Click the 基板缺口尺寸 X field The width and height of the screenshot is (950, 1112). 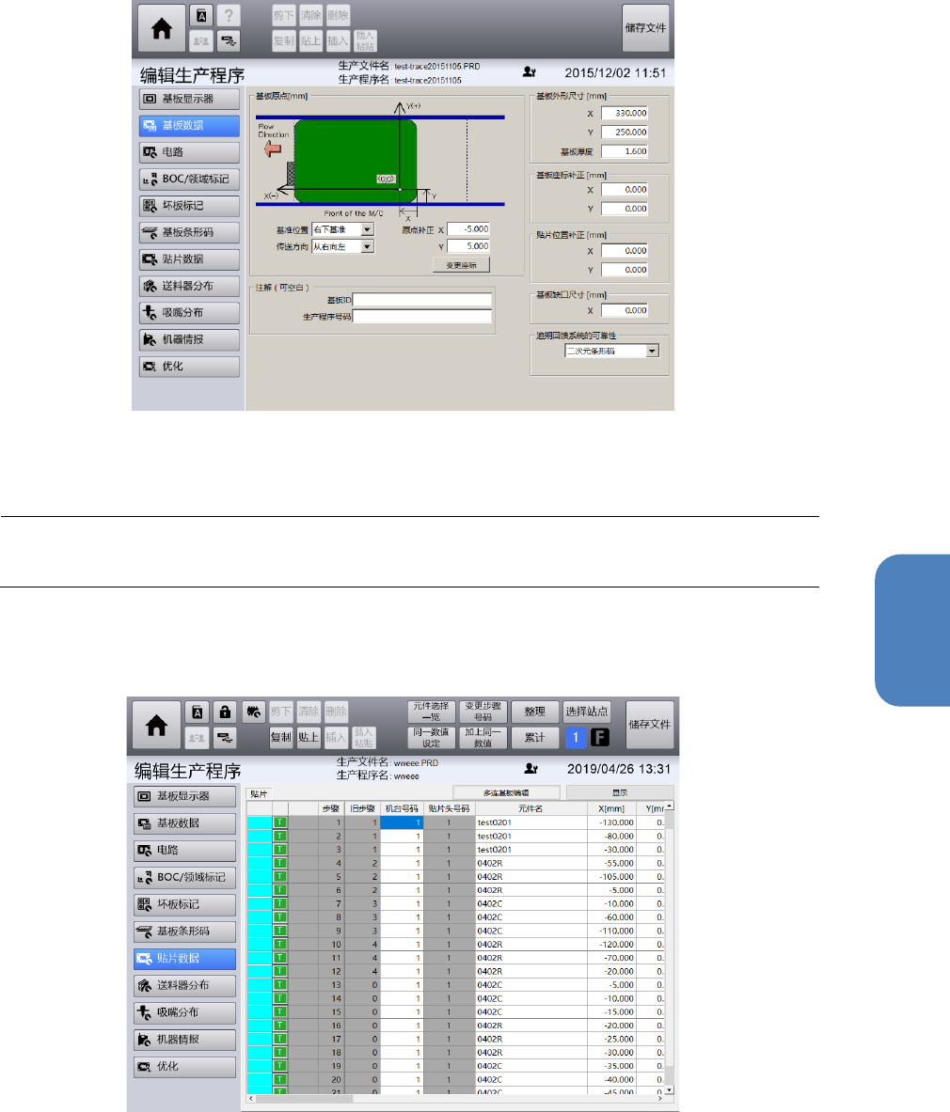tap(625, 310)
